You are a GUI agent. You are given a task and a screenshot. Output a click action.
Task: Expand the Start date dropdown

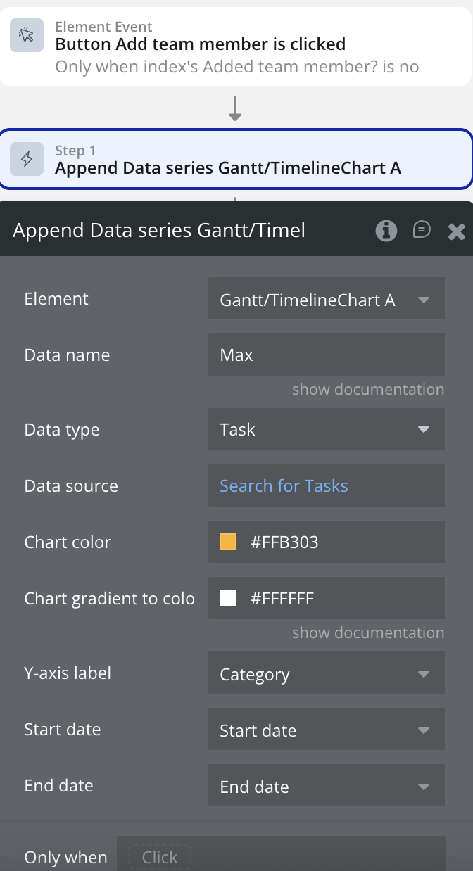(326, 730)
